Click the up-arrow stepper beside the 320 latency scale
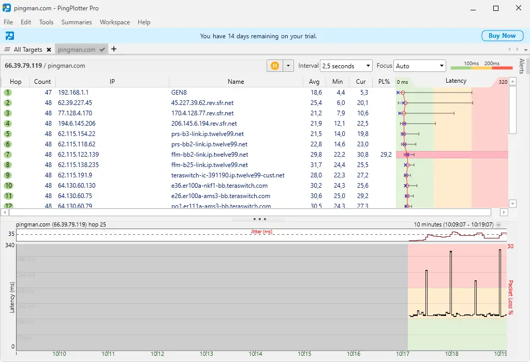Image resolution: width=530 pixels, height=362 pixels. tap(512, 81)
